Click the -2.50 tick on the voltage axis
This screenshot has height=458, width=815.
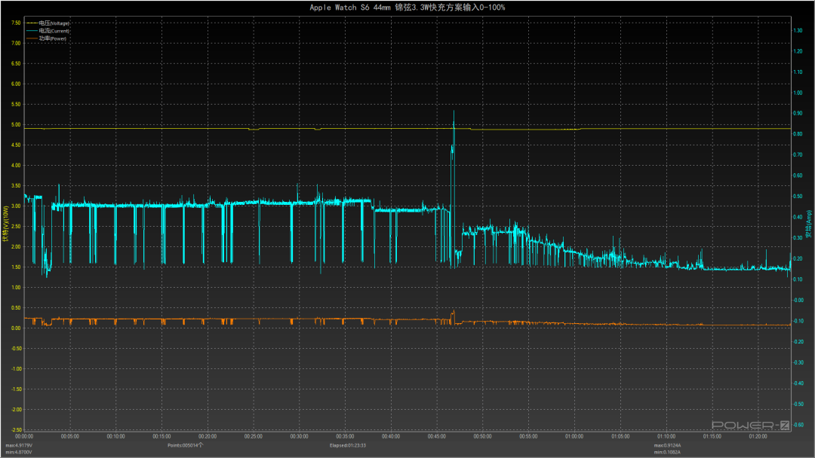[16, 430]
